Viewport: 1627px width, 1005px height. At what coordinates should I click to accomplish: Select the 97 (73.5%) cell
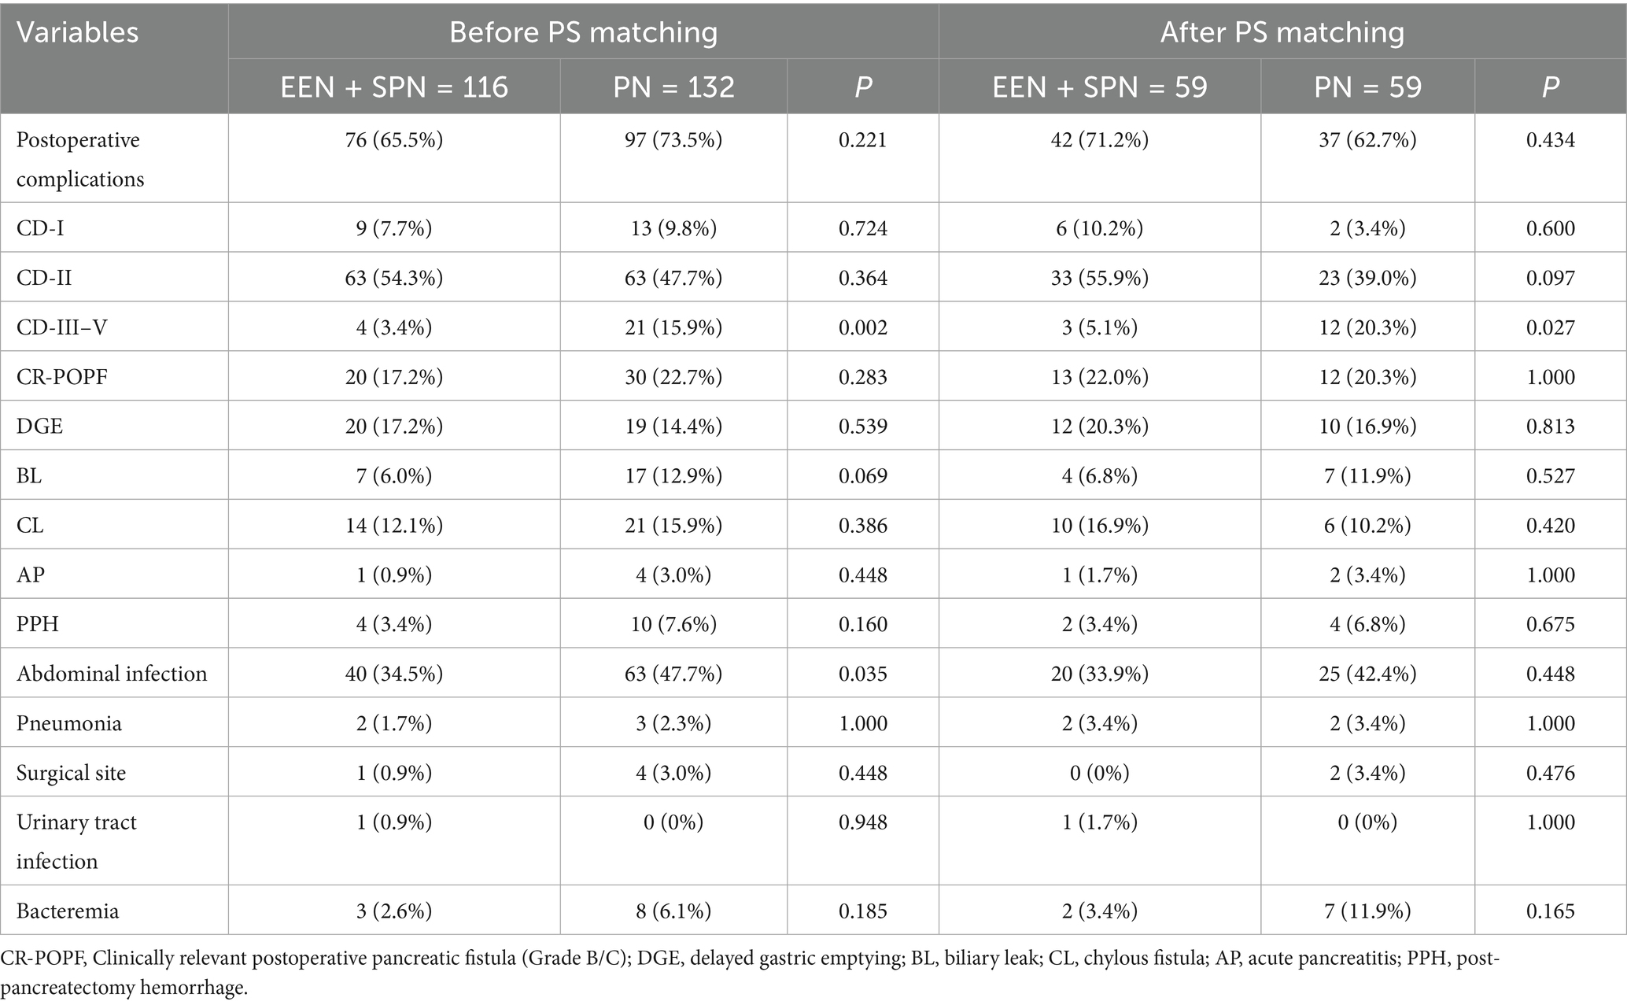[x=673, y=140]
